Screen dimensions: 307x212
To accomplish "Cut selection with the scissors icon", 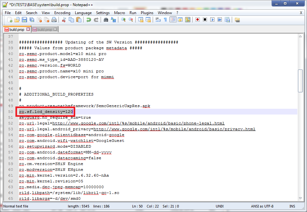I will 64,20.
